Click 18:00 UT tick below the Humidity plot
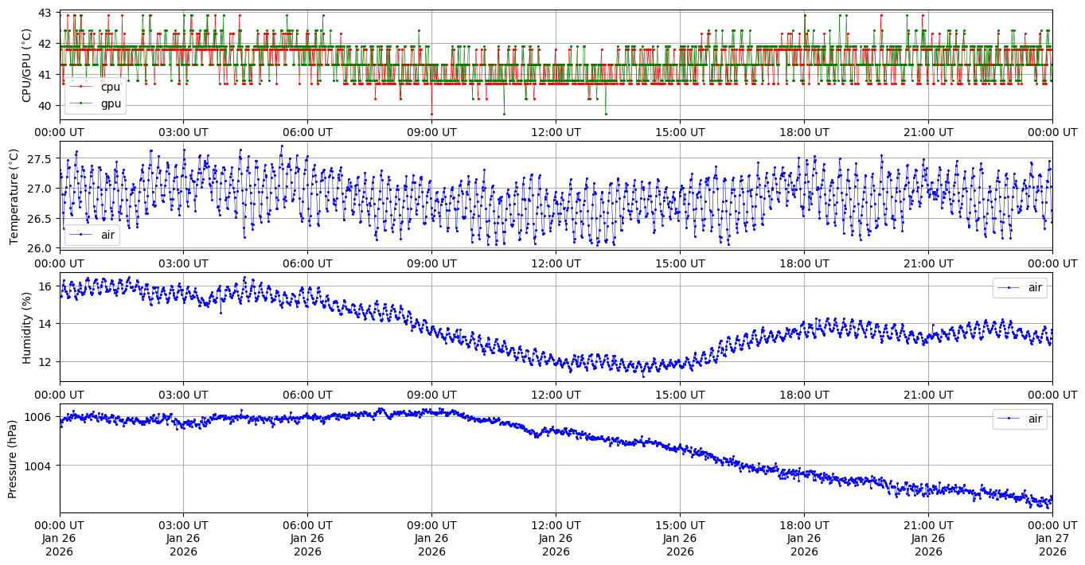Viewport: 1085px width, 565px height. point(804,395)
